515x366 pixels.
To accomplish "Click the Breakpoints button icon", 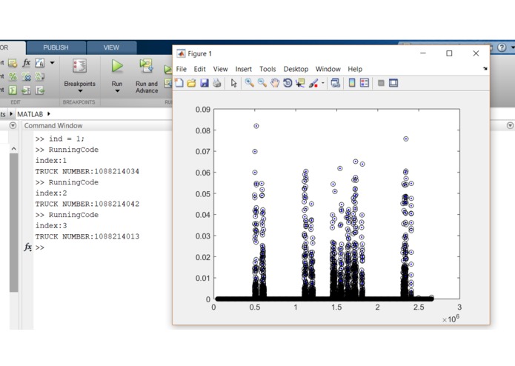I will tap(79, 66).
